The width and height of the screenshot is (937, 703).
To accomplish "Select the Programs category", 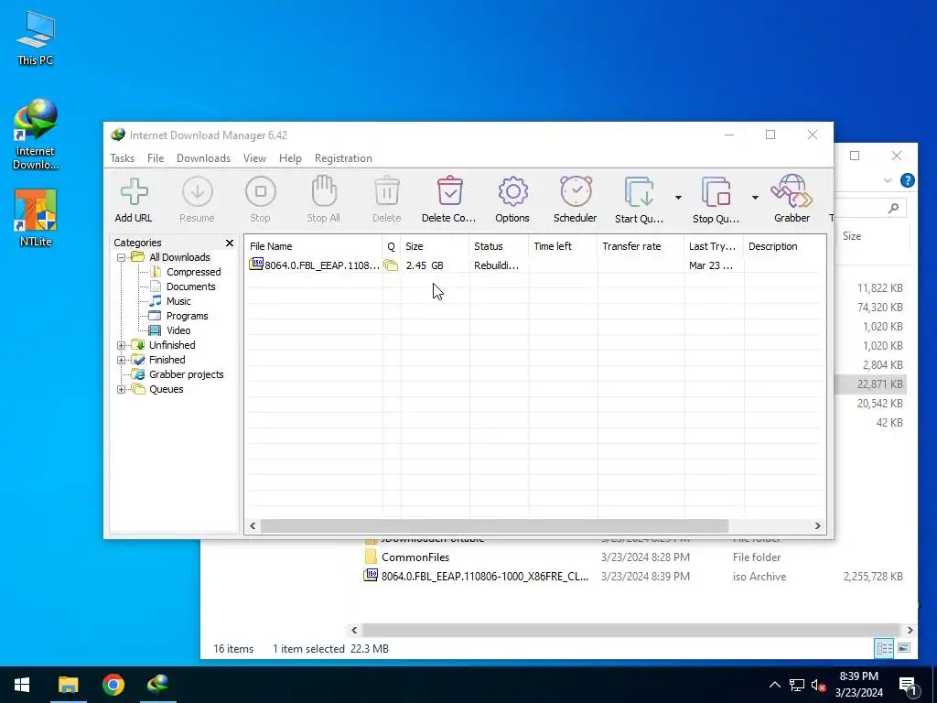I will (x=187, y=316).
